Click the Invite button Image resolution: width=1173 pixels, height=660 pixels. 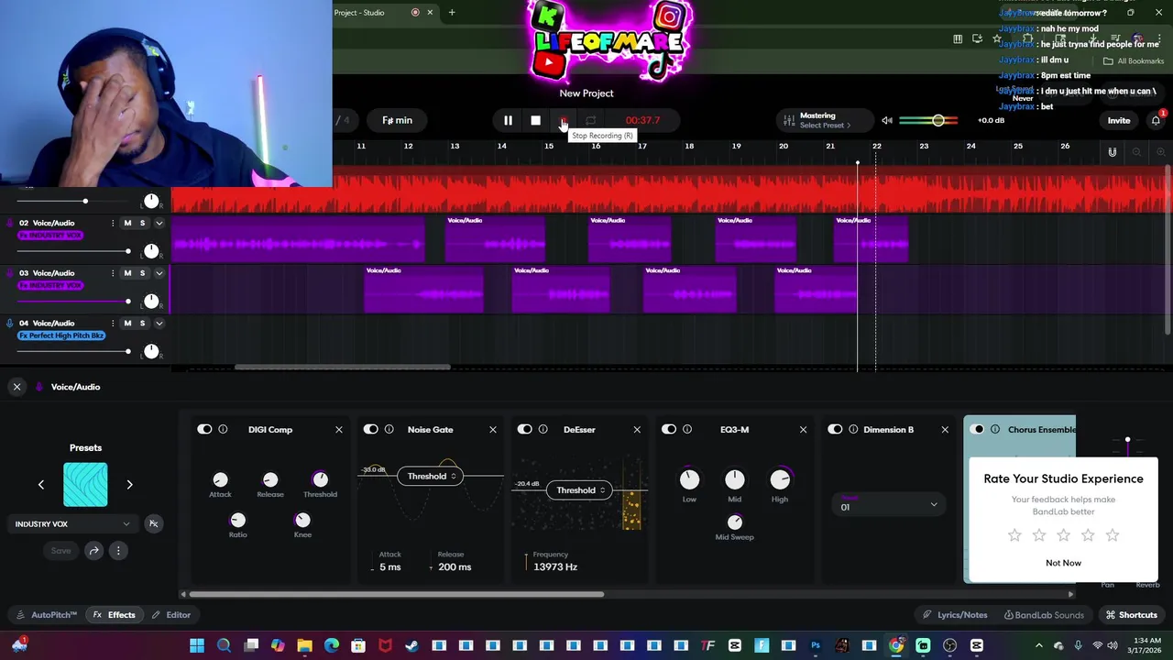[1119, 120]
